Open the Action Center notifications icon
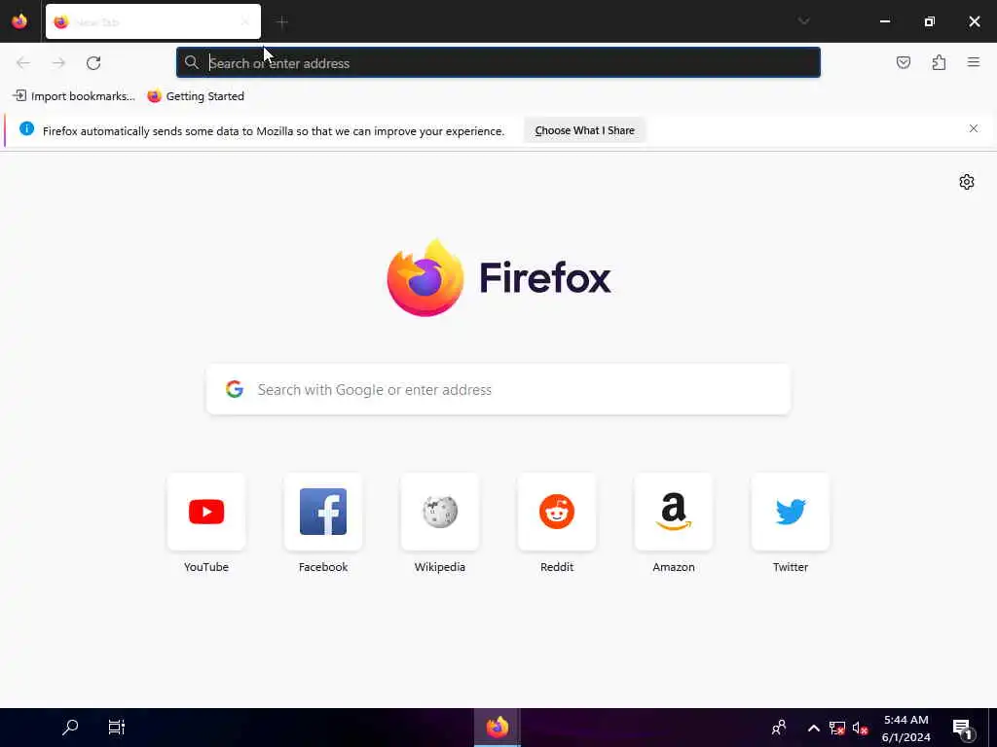This screenshot has height=747, width=997. 963,728
